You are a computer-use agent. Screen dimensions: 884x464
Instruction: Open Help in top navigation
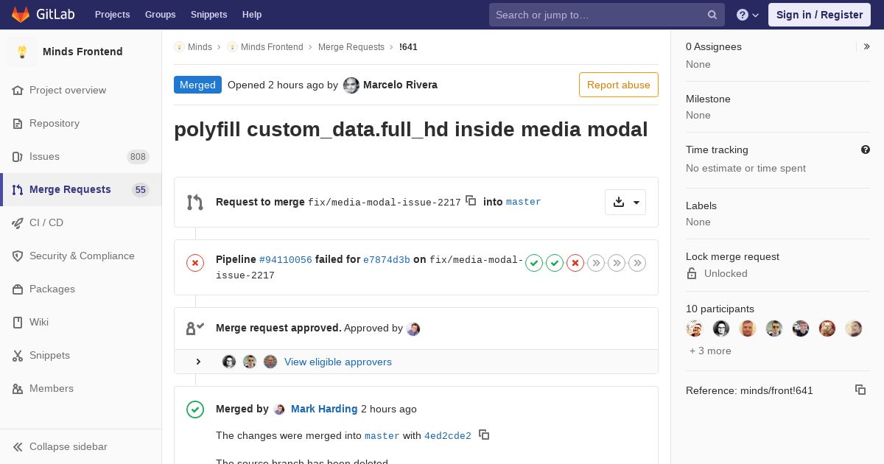[252, 15]
